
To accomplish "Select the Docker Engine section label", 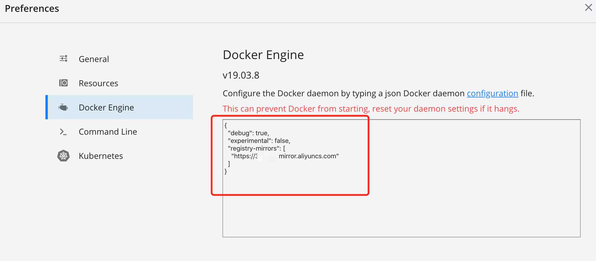I will pos(106,107).
